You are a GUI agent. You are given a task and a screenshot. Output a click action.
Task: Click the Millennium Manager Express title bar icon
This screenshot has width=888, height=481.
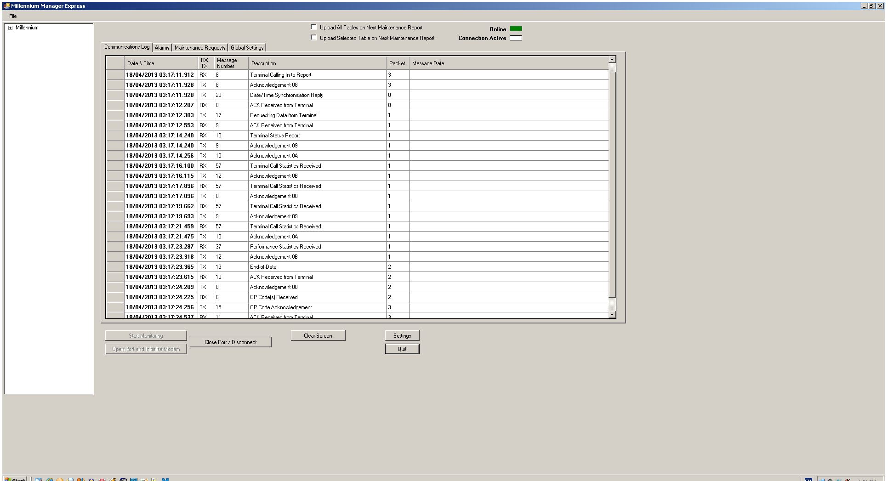[6, 6]
